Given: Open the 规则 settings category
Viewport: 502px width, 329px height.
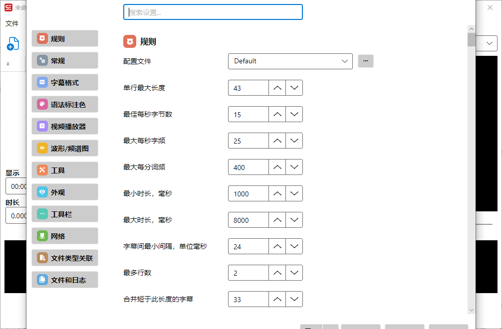Looking at the screenshot, I should [x=65, y=38].
